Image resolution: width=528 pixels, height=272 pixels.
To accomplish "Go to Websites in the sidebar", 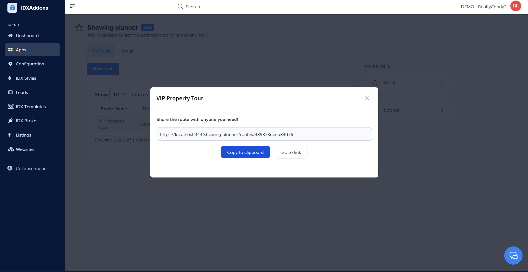I will [x=25, y=149].
